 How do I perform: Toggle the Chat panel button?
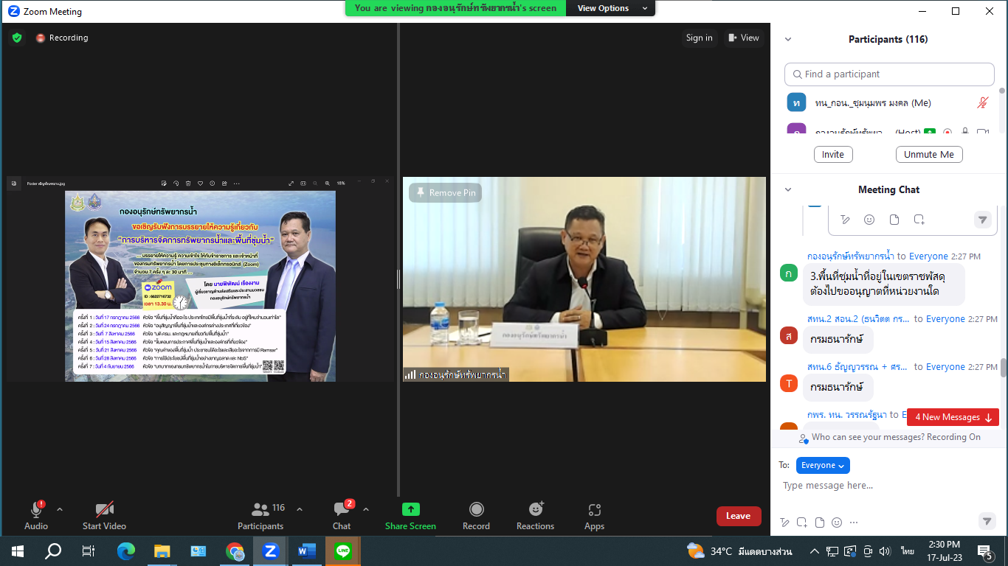pyautogui.click(x=342, y=510)
